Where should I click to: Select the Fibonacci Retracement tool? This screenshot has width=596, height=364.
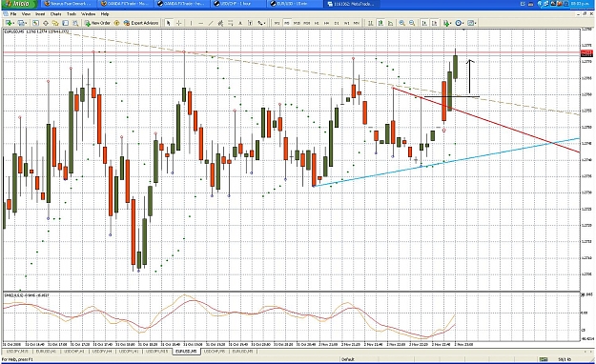click(230, 23)
